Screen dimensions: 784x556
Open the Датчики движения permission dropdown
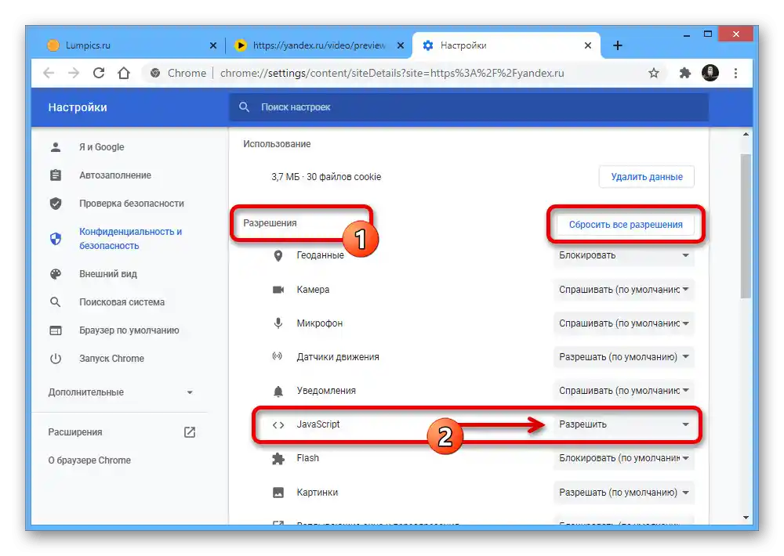click(623, 357)
